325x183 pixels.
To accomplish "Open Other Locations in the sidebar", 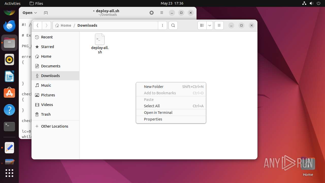I will [x=55, y=126].
